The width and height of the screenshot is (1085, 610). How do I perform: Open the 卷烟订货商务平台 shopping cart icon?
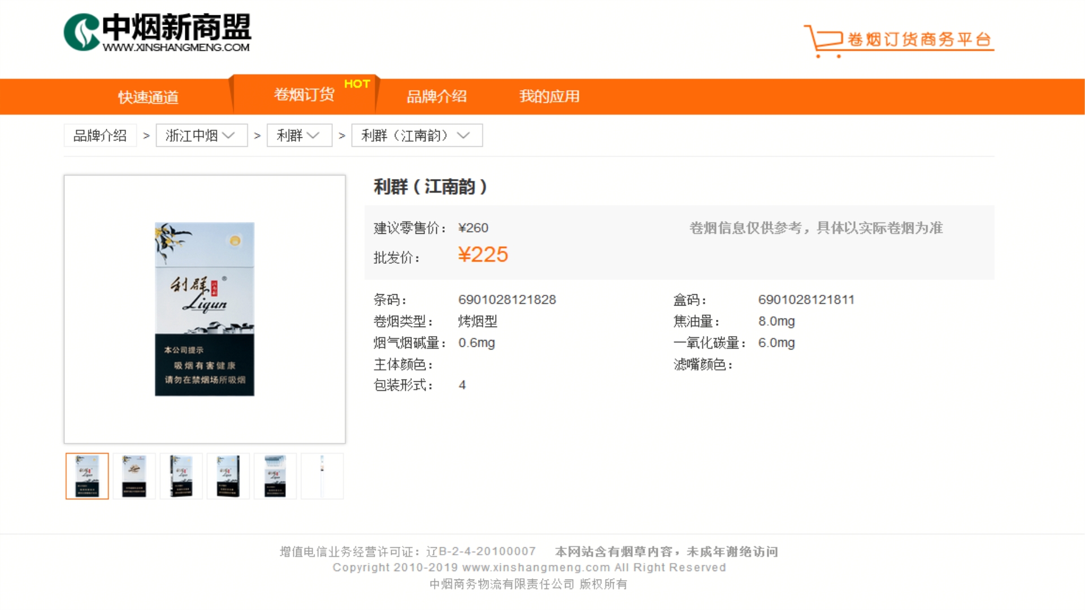coord(823,41)
